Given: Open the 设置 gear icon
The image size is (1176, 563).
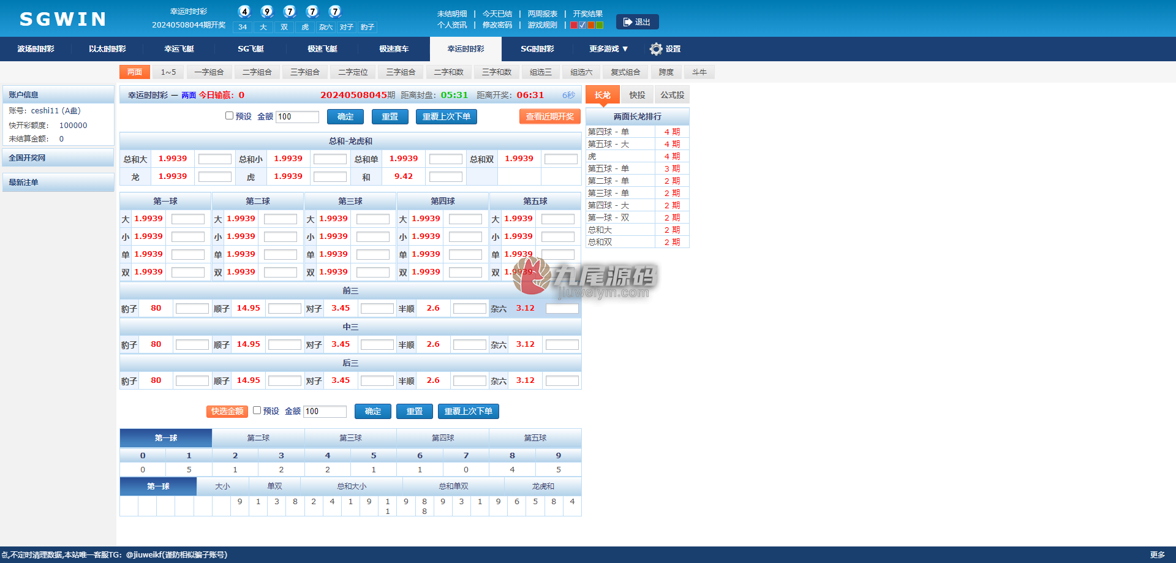Looking at the screenshot, I should point(656,49).
